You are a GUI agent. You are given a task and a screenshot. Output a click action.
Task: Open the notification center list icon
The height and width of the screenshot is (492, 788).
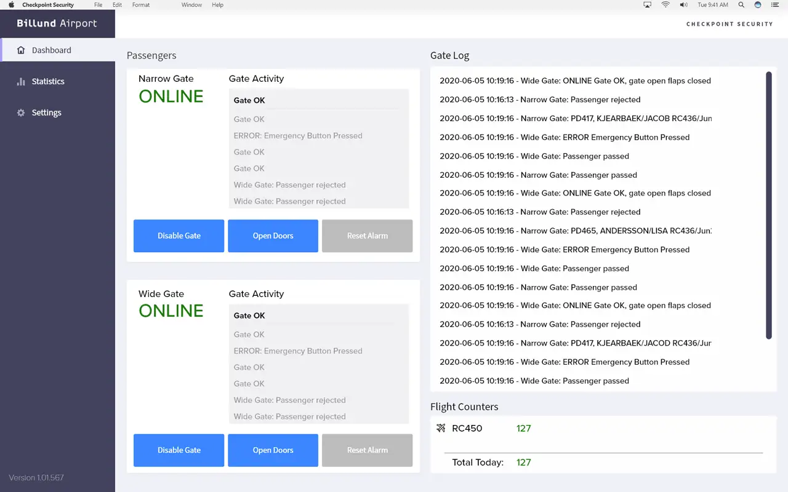774,5
